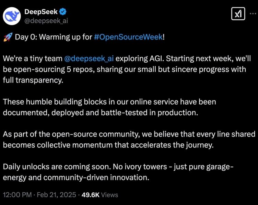
Task: Click the "We're a tiny team" text
Action: click(33, 58)
